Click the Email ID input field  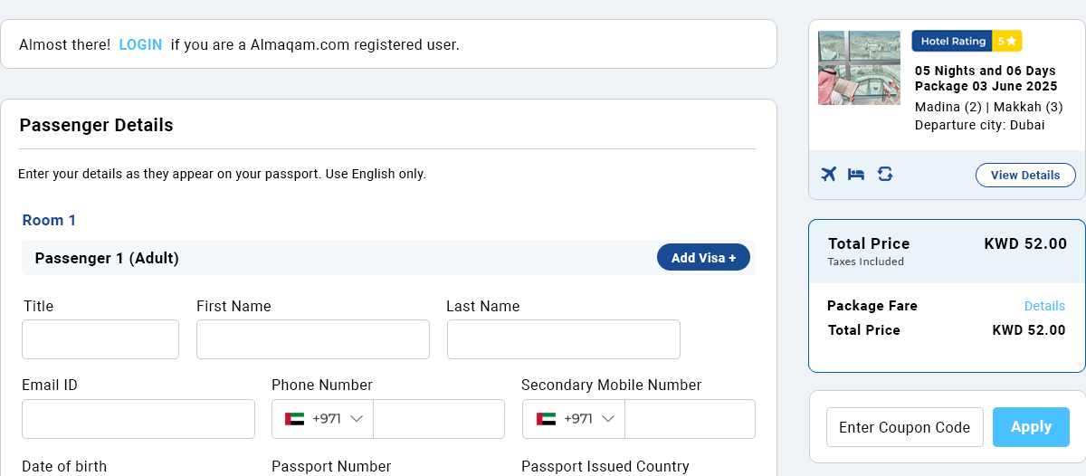(138, 419)
